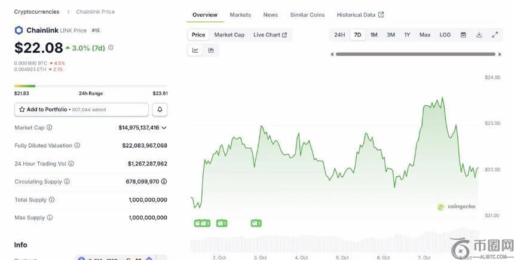Click right arrow of chart range scroller
514x260 pixels.
click(500, 54)
